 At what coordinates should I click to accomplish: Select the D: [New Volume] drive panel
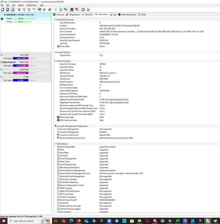tap(26, 64)
